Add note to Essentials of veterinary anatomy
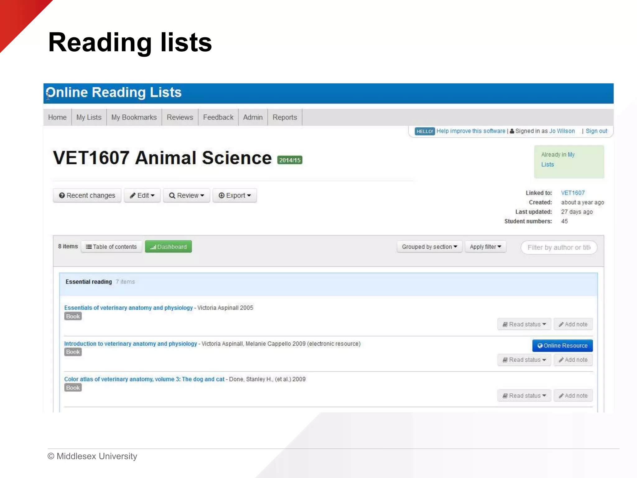 pyautogui.click(x=573, y=324)
